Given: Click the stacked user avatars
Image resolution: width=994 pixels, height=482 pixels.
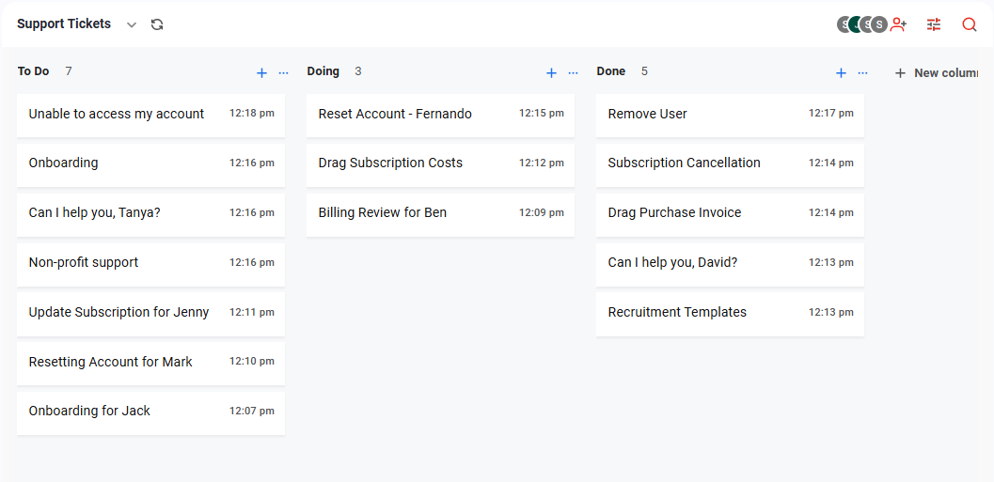Looking at the screenshot, I should [861, 24].
